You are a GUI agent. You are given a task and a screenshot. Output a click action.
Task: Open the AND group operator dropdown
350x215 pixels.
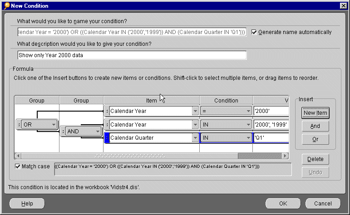coord(97,132)
